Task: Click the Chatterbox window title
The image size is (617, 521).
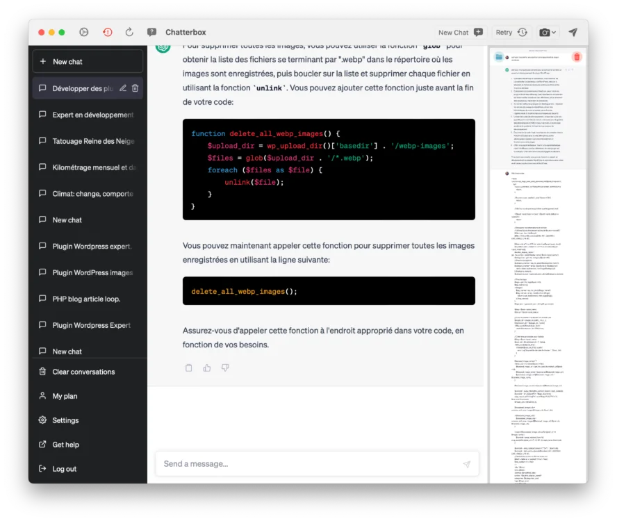Action: [x=186, y=32]
